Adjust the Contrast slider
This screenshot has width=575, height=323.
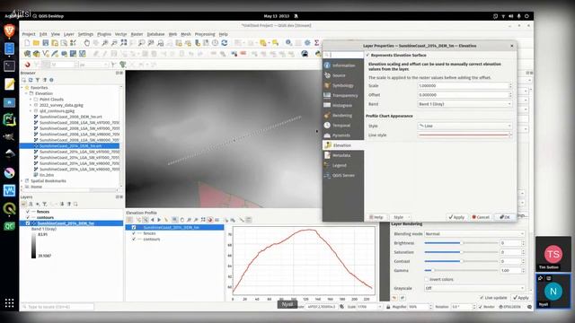[x=461, y=261]
